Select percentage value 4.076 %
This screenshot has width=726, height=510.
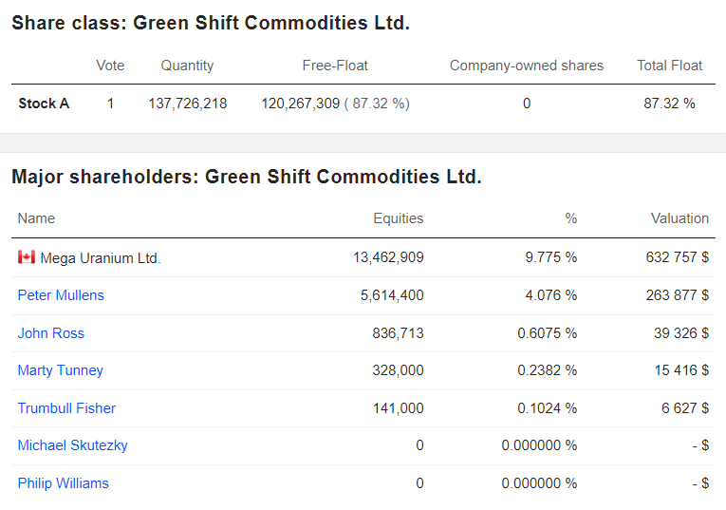click(551, 295)
